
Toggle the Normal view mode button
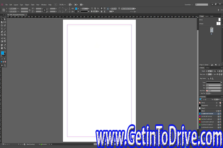2,65
